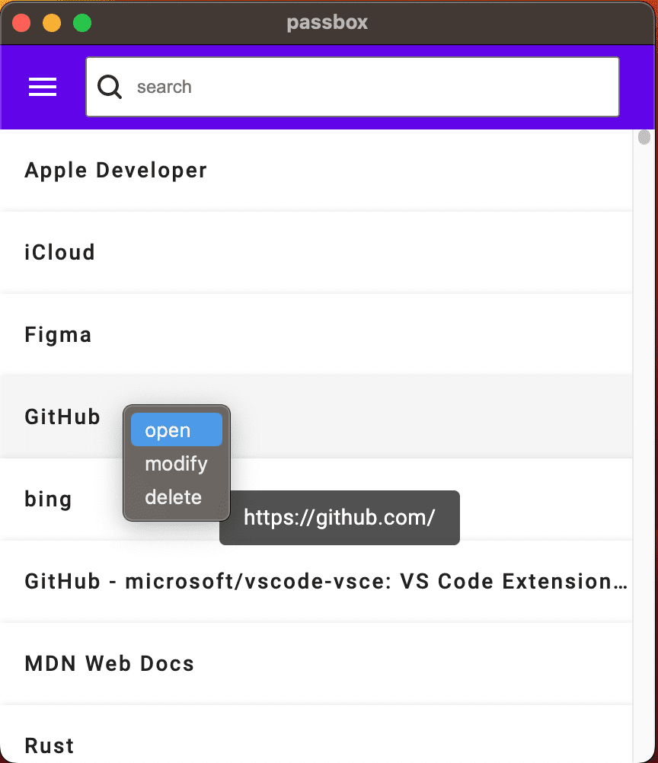Screen dimensions: 658x763
Task: Open the GitHub microsoft/vscode-vsce entry
Action: pyautogui.click(x=316, y=582)
